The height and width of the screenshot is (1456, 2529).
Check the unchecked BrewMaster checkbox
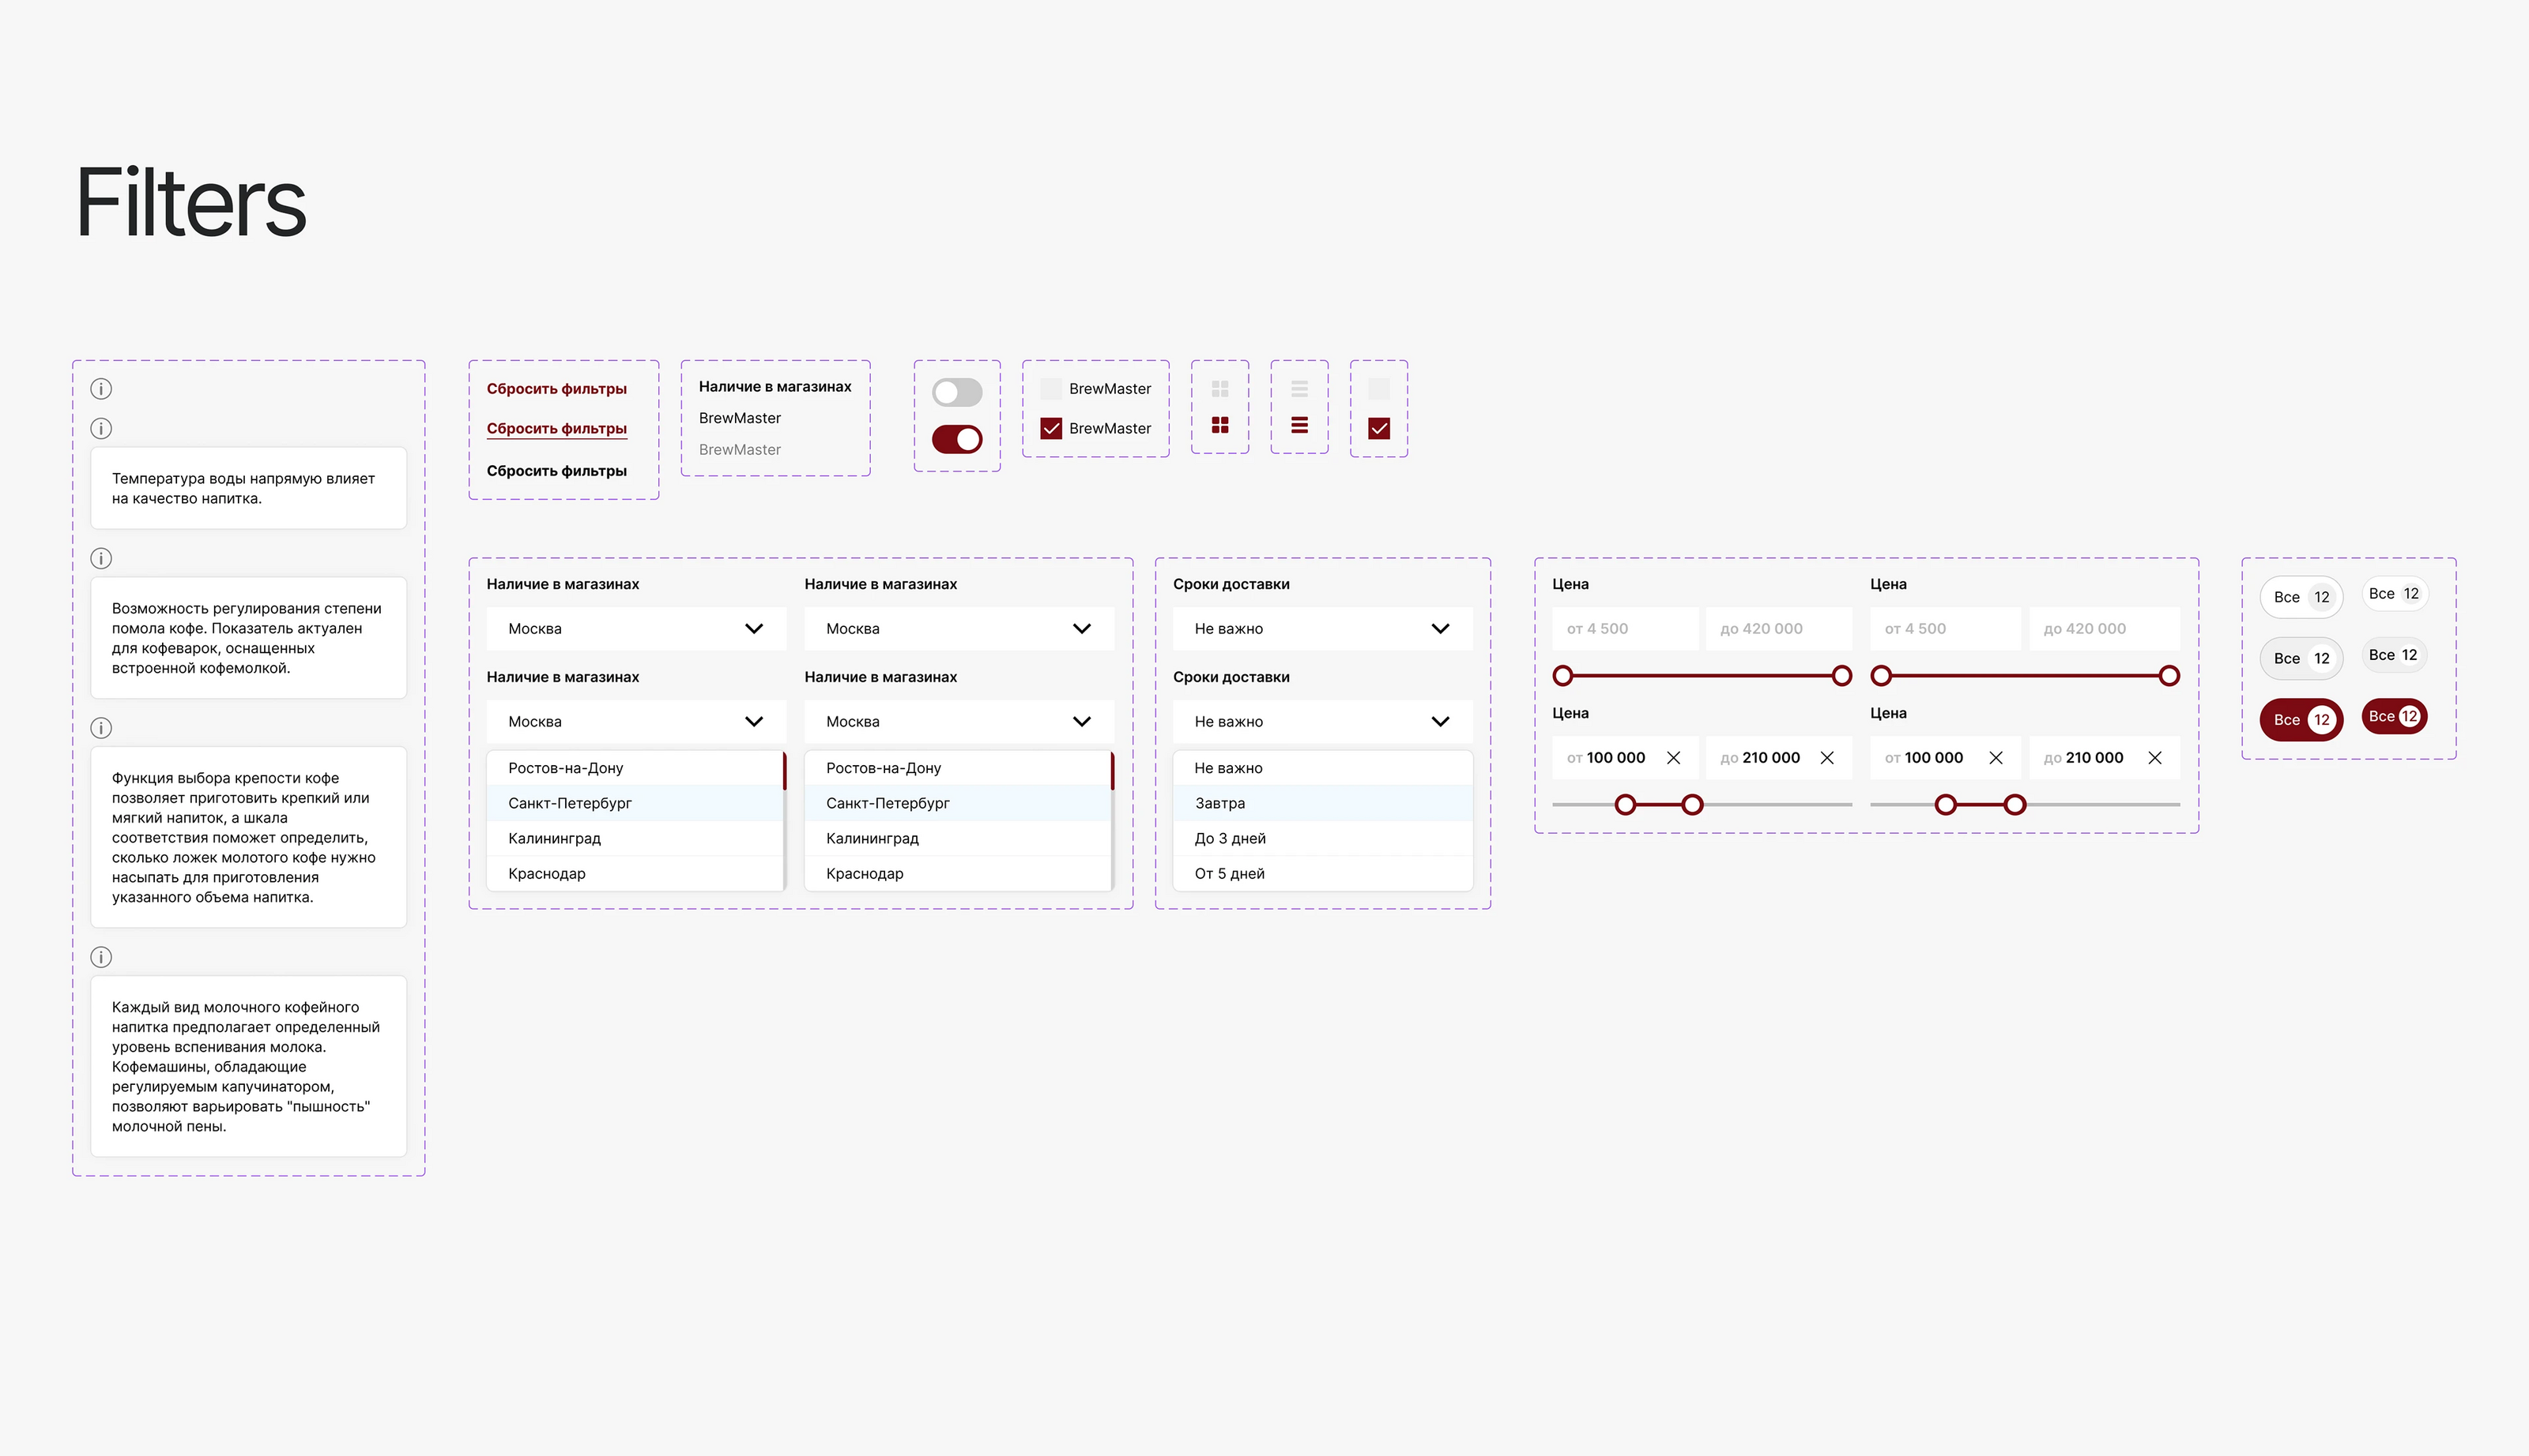[x=1051, y=389]
